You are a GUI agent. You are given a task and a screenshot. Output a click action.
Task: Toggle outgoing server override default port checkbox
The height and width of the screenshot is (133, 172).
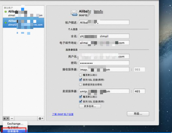pos(80,97)
